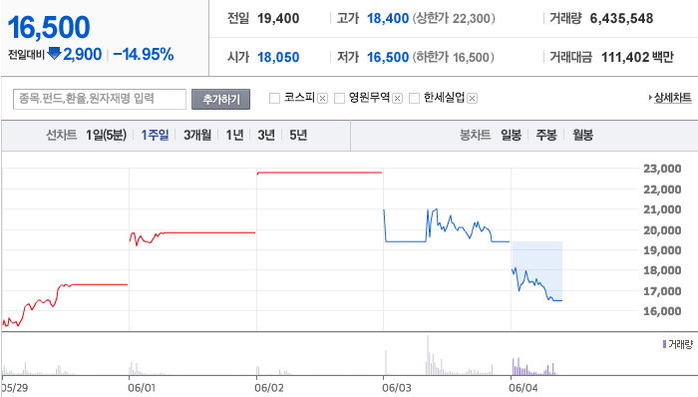Switch to the 3년 chart period

(266, 135)
